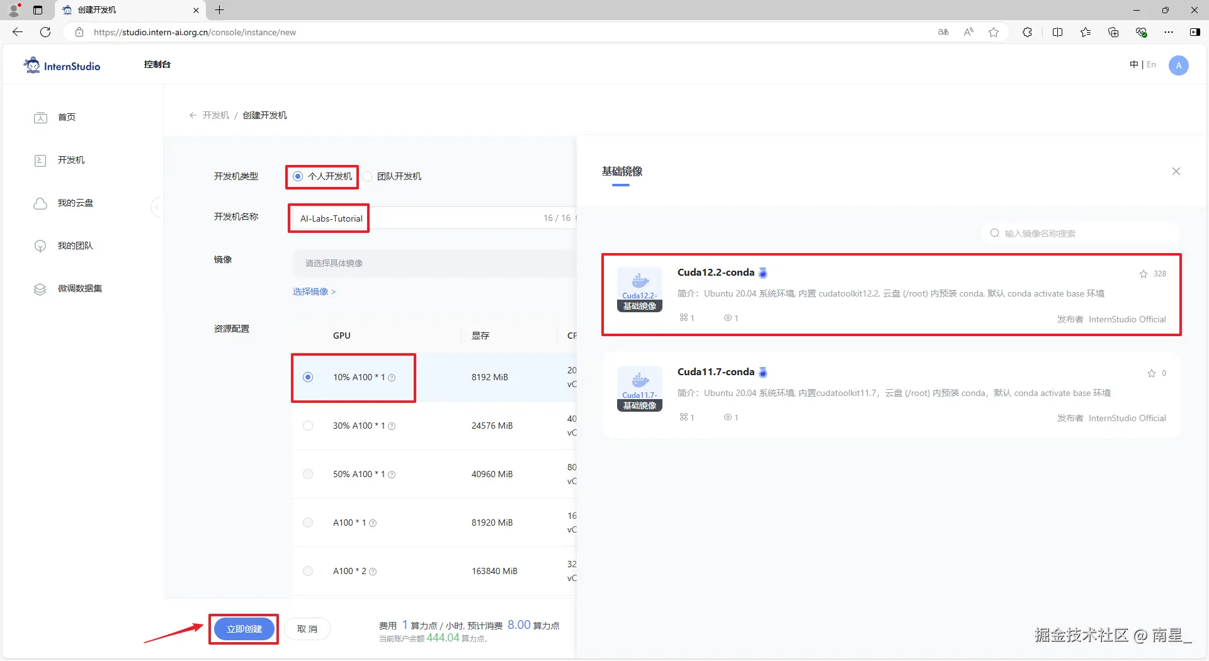Open browser collections

(1113, 32)
